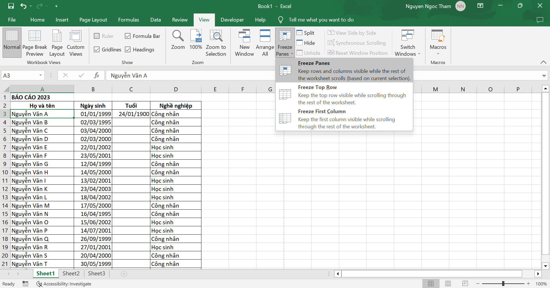
Task: Click the Insert Function fx icon
Action: point(96,76)
